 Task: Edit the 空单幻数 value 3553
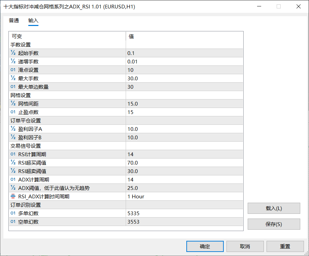(184, 222)
